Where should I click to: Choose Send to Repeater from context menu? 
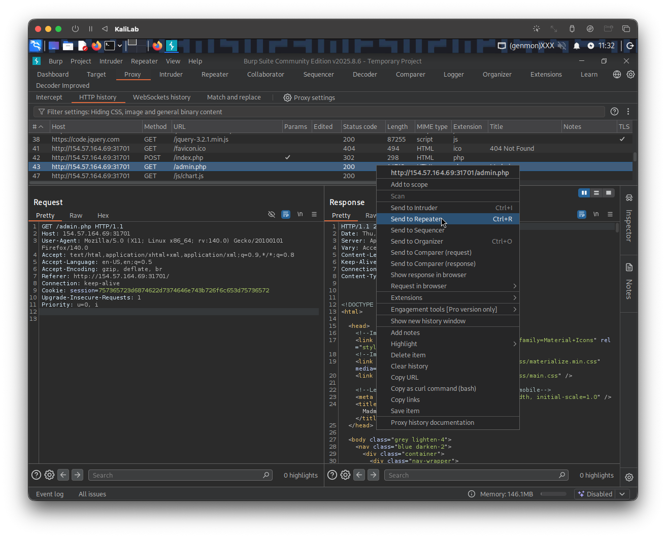416,219
